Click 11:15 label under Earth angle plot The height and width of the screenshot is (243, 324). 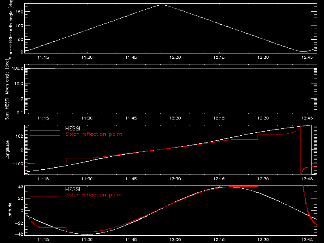pyautogui.click(x=43, y=58)
